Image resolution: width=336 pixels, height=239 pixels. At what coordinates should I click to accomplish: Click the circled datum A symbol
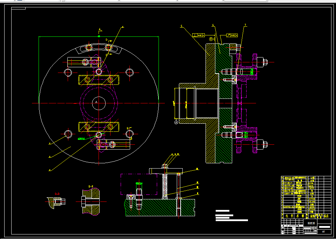[x=176, y=123]
